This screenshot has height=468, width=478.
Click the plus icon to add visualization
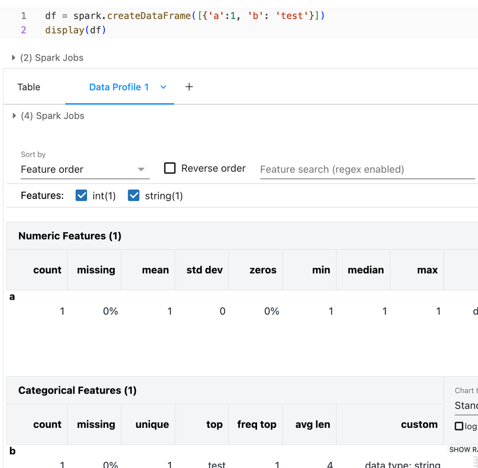(x=189, y=87)
